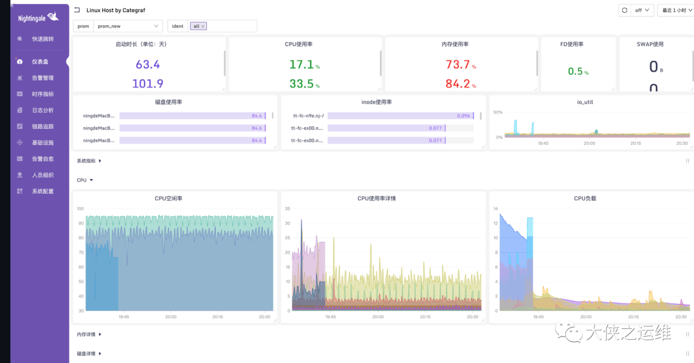Viewport: 694px width, 363px height.
Task: Open the 最近 1 小时 time range dropdown
Action: pos(676,10)
